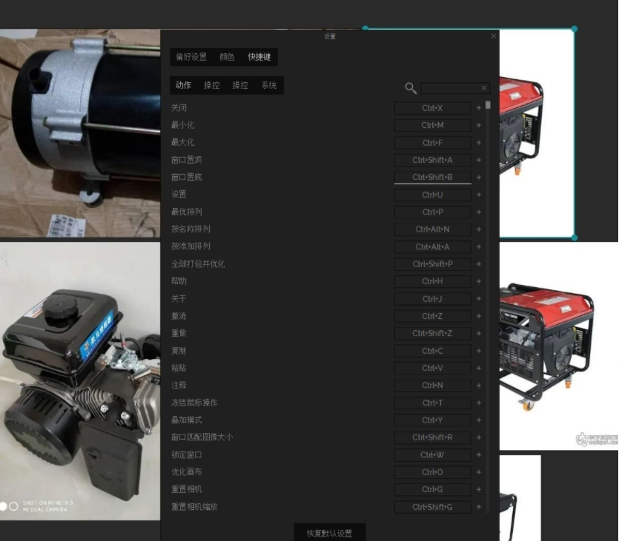Click the plus icon beside 注释
This screenshot has height=541, width=619.
(478, 386)
